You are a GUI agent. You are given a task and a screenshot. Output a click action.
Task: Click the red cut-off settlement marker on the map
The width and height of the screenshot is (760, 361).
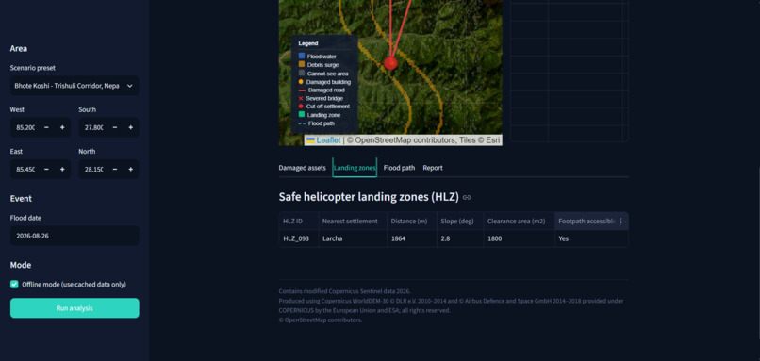click(x=390, y=63)
